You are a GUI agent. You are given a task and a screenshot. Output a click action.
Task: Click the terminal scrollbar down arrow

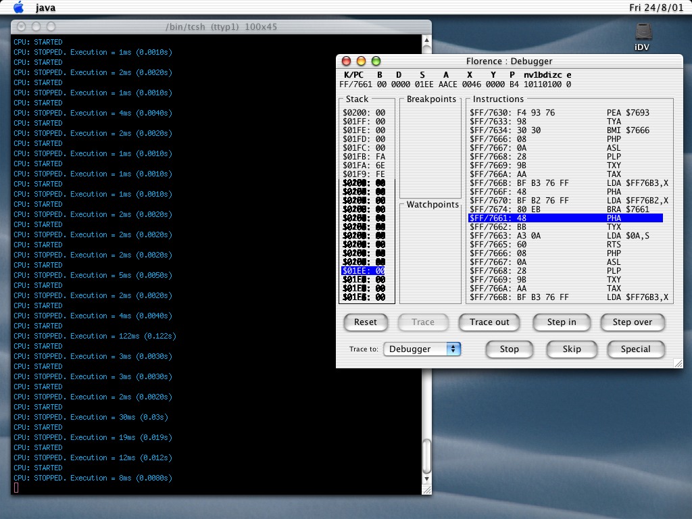(426, 479)
